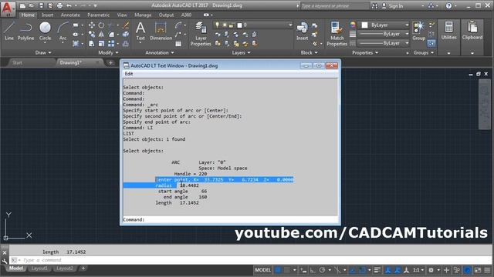Expand the Modify panel dropdown
Screen dimensions: 494x277
tap(108, 53)
